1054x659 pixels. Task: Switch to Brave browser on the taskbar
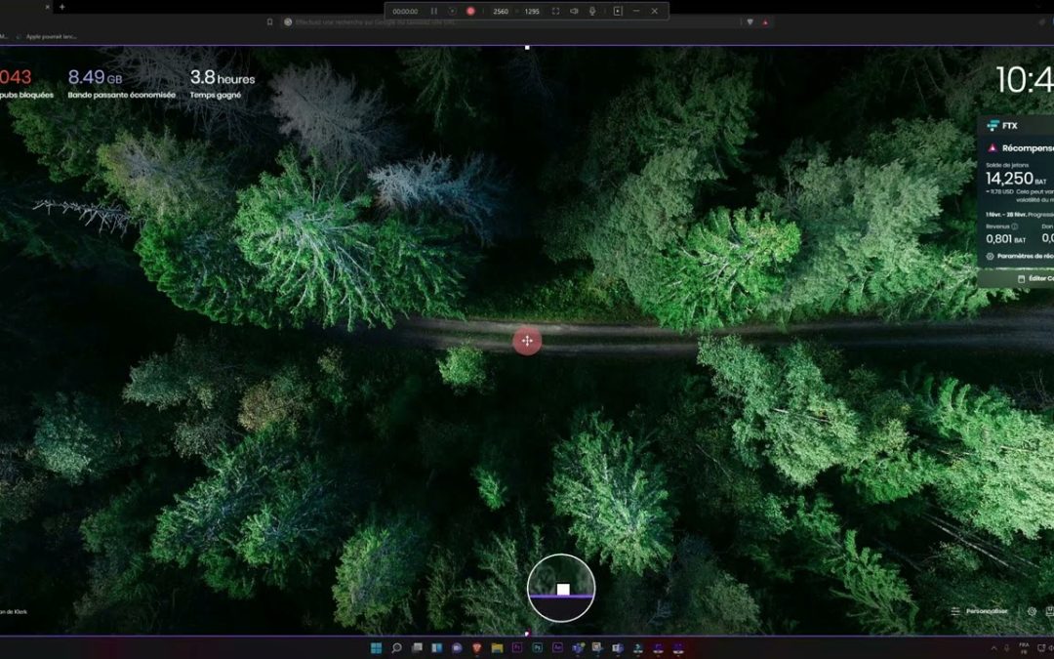point(476,647)
